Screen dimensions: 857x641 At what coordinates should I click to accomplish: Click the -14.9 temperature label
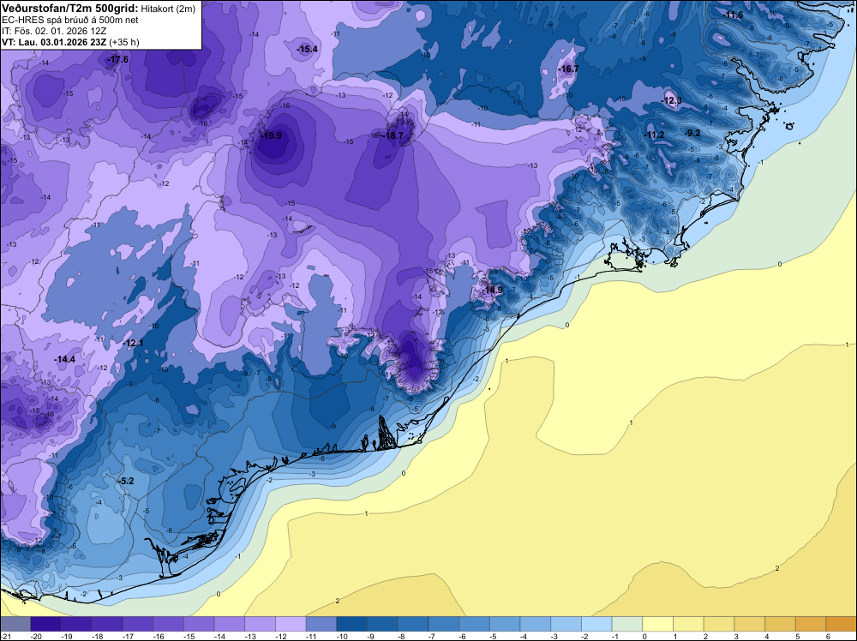point(492,290)
